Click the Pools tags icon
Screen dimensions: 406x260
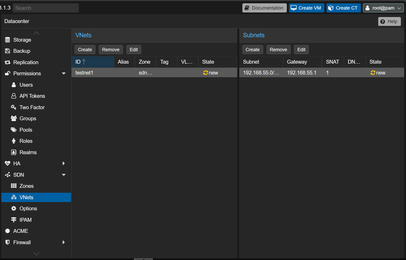[14, 130]
